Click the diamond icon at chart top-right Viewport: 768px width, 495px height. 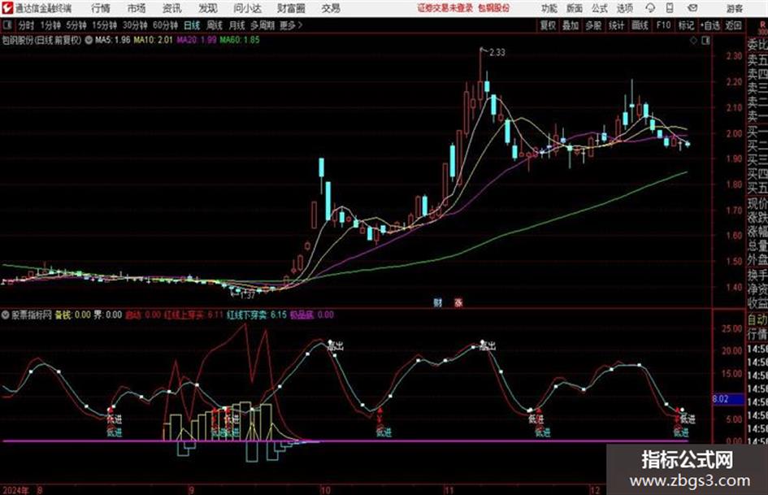(x=693, y=41)
